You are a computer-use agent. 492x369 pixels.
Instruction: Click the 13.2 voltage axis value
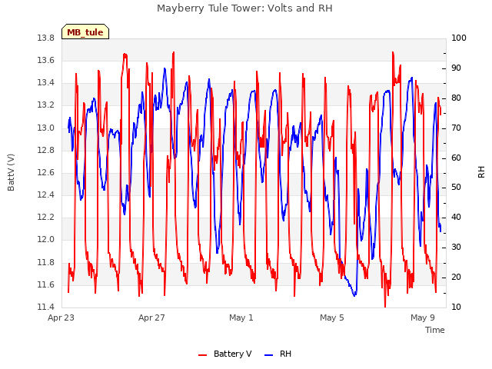coord(46,105)
